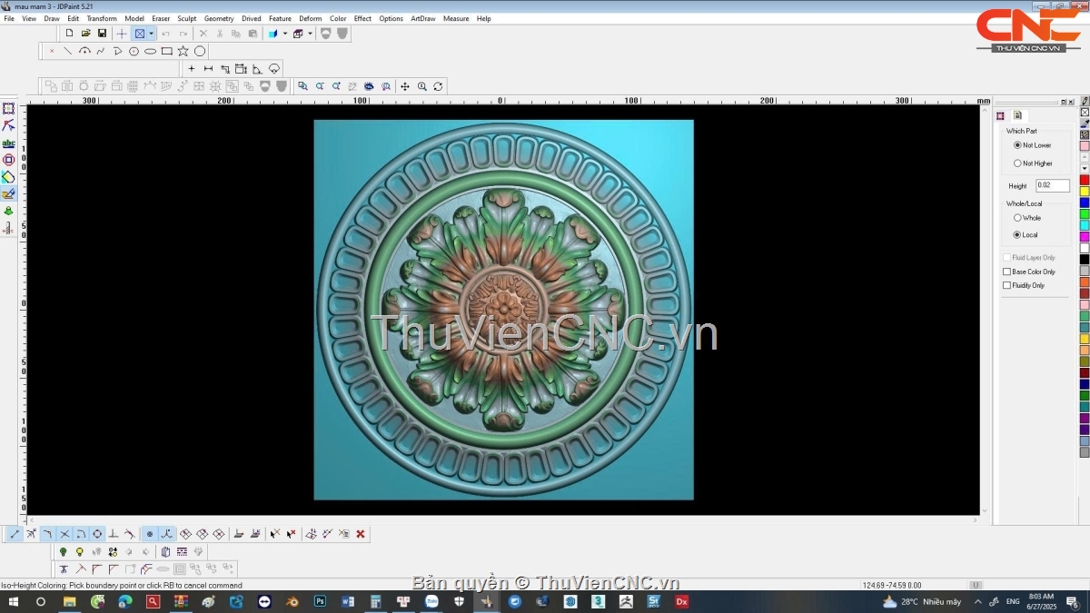The width and height of the screenshot is (1090, 613).
Task: Open the ArtDraw menu
Action: [x=423, y=18]
